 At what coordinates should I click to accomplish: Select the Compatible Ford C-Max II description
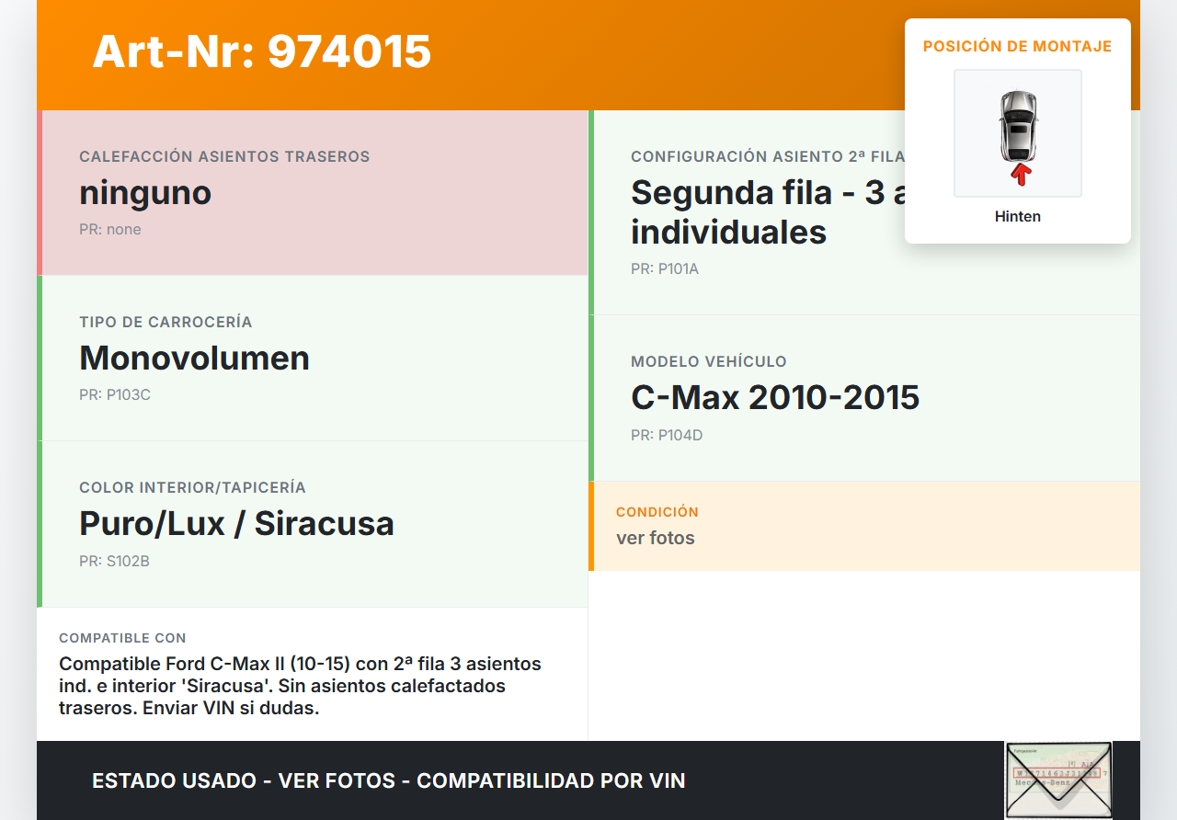301,686
